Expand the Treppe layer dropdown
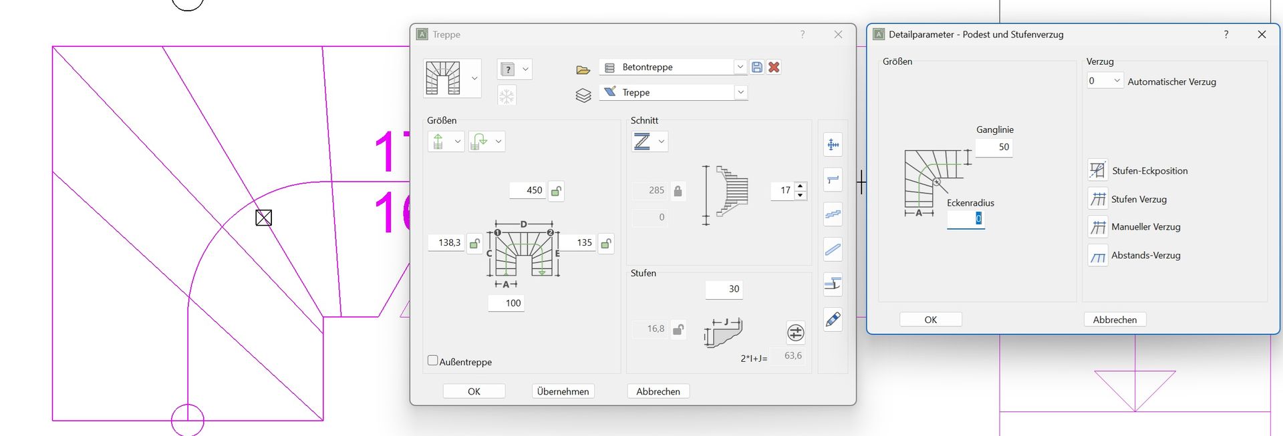1283x436 pixels. tap(740, 92)
